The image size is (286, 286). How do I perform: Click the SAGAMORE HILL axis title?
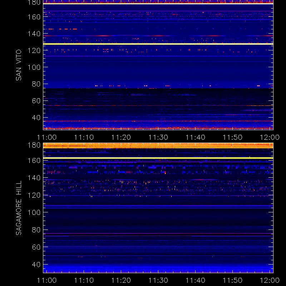pyautogui.click(x=19, y=208)
